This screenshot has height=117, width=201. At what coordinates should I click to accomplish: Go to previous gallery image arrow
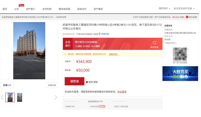click(x=2, y=98)
